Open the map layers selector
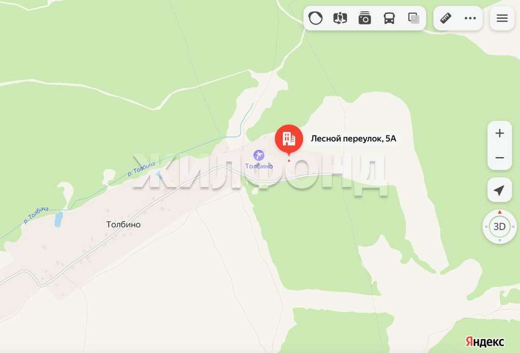 point(413,18)
